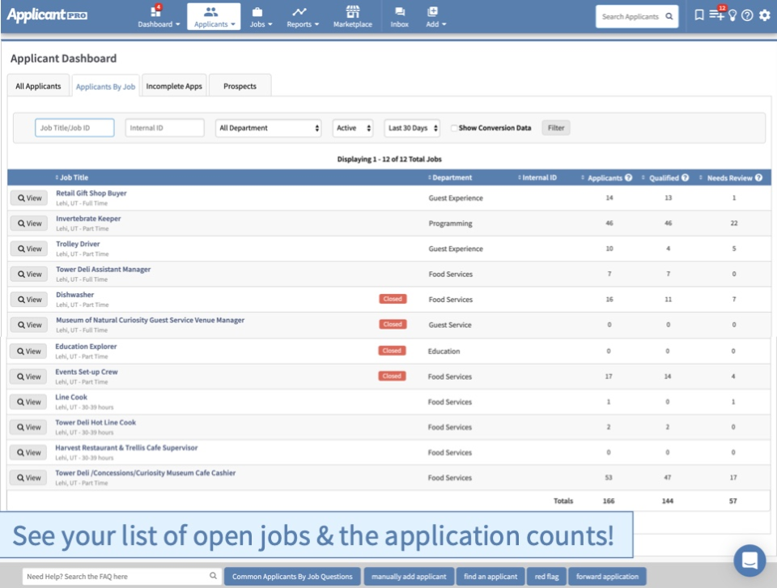Click the lightbulb ideas icon
Viewport: 777px width, 588px height.
[x=732, y=15]
